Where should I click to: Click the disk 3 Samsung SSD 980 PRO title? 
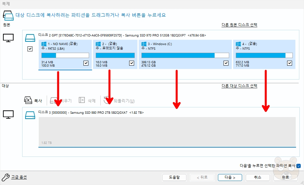(91, 112)
